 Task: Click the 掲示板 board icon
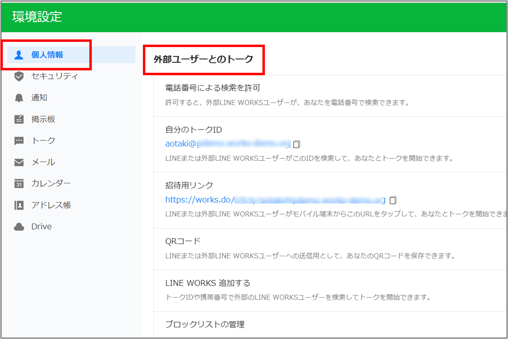click(x=19, y=119)
